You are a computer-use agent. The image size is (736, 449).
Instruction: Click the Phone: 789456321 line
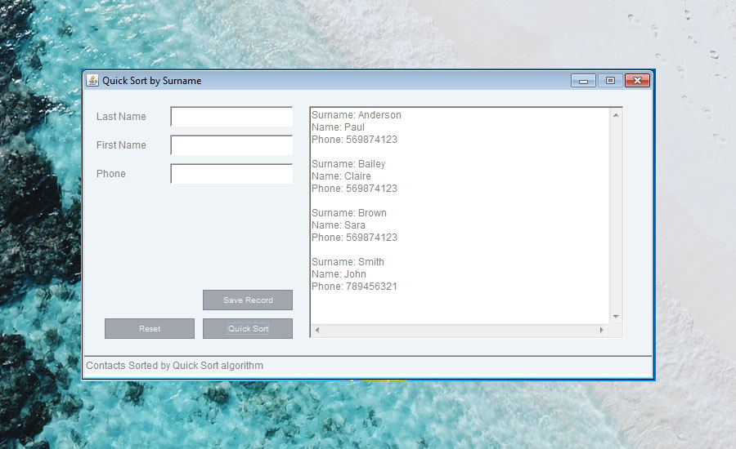click(354, 287)
